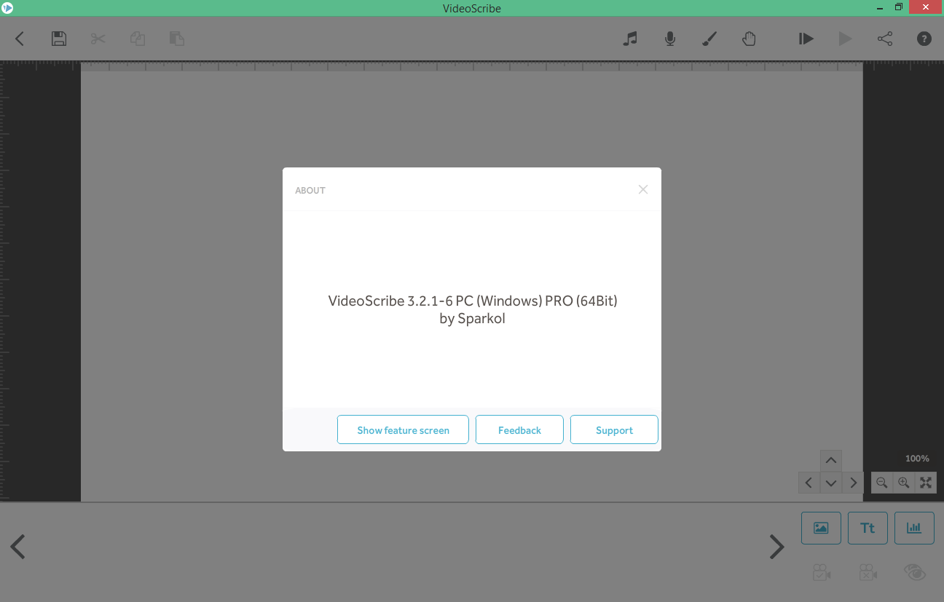The height and width of the screenshot is (602, 944).
Task: Click Show feature screen button
Action: click(403, 429)
